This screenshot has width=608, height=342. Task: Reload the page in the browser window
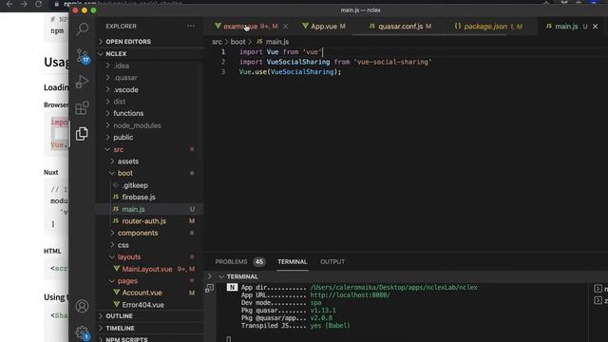(38, 4)
